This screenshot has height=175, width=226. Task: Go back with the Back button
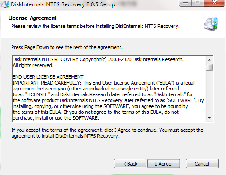coord(130,164)
